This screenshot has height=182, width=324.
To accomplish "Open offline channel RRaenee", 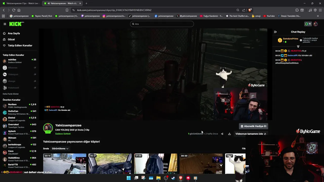I will tap(19, 68).
